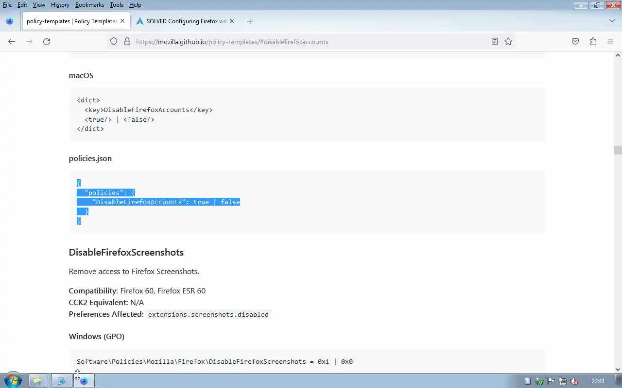Click the Software\Policies\Mozilla registry line

coord(215,361)
